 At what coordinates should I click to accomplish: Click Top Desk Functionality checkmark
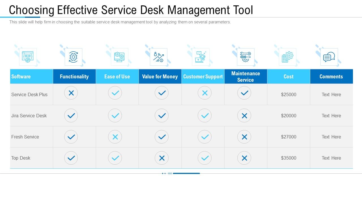pyautogui.click(x=71, y=158)
